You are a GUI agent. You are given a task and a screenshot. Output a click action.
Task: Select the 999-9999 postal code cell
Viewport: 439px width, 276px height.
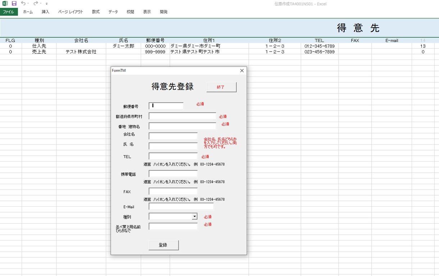point(155,52)
